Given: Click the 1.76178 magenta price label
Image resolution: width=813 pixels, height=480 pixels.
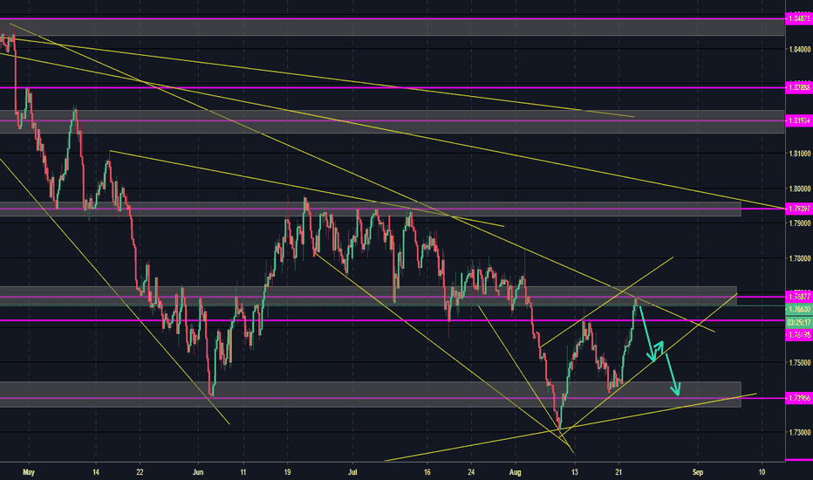Looking at the screenshot, I should point(799,335).
